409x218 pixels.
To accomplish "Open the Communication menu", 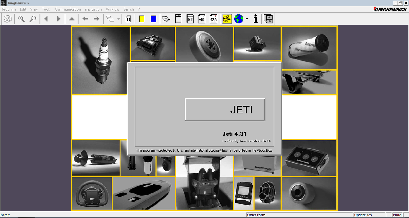I will (x=68, y=9).
